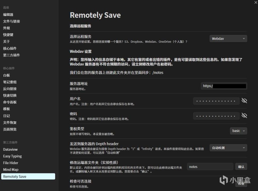Image resolution: width=258 pixels, height=191 pixels.
Task: Close the settings dialog with X
Action: point(256,2)
